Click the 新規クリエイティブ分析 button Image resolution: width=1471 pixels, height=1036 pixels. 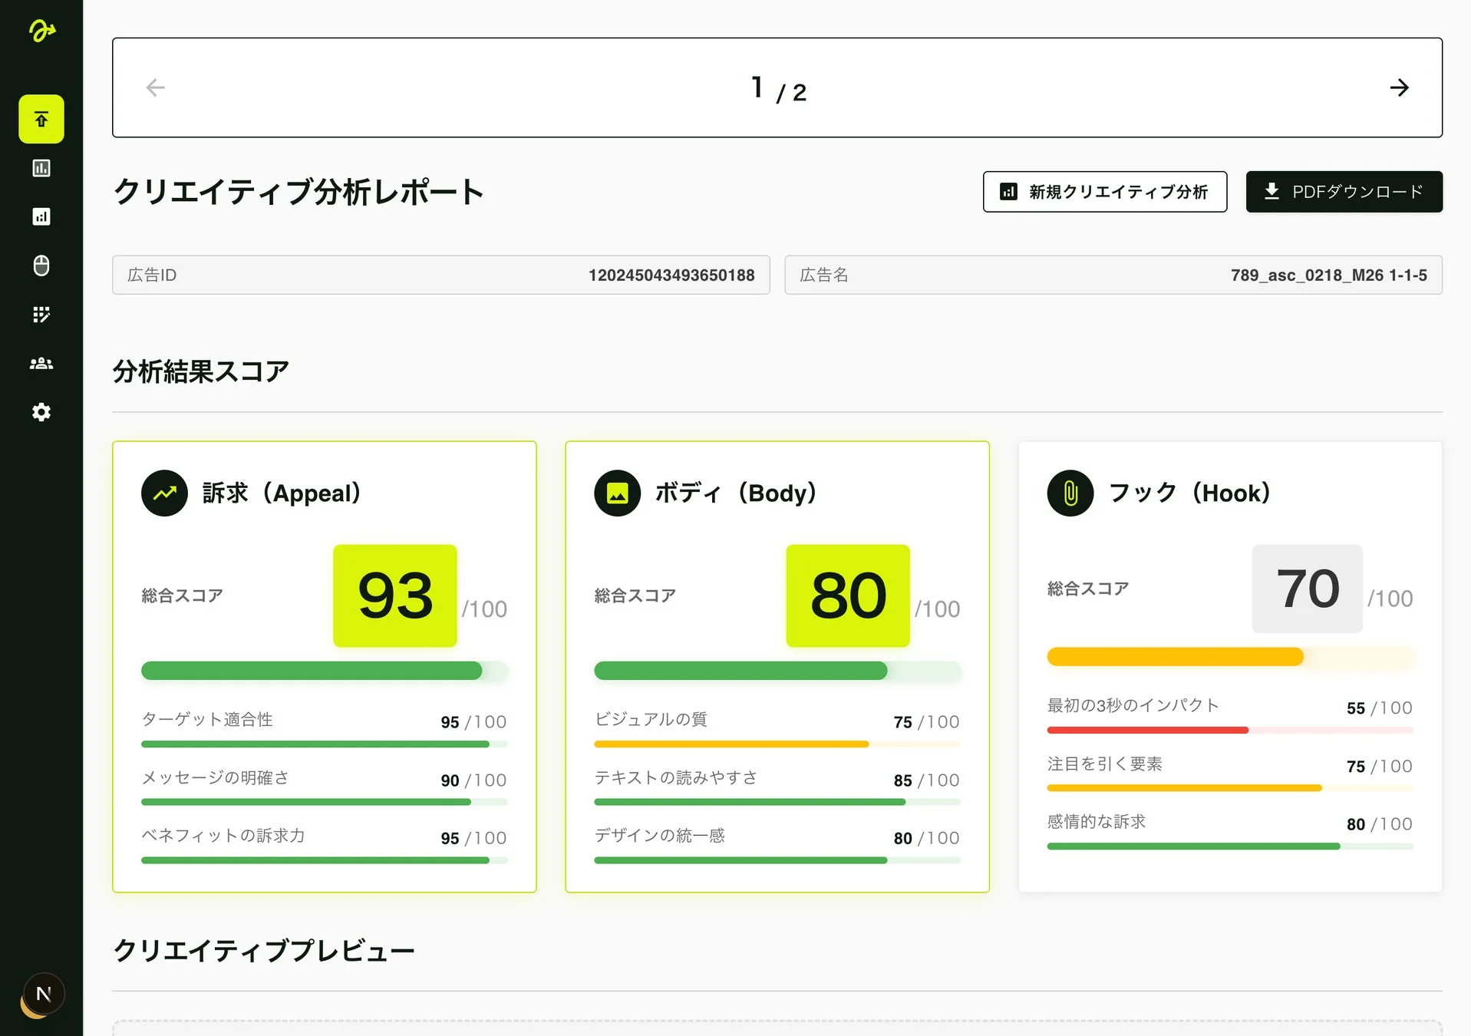click(1105, 192)
